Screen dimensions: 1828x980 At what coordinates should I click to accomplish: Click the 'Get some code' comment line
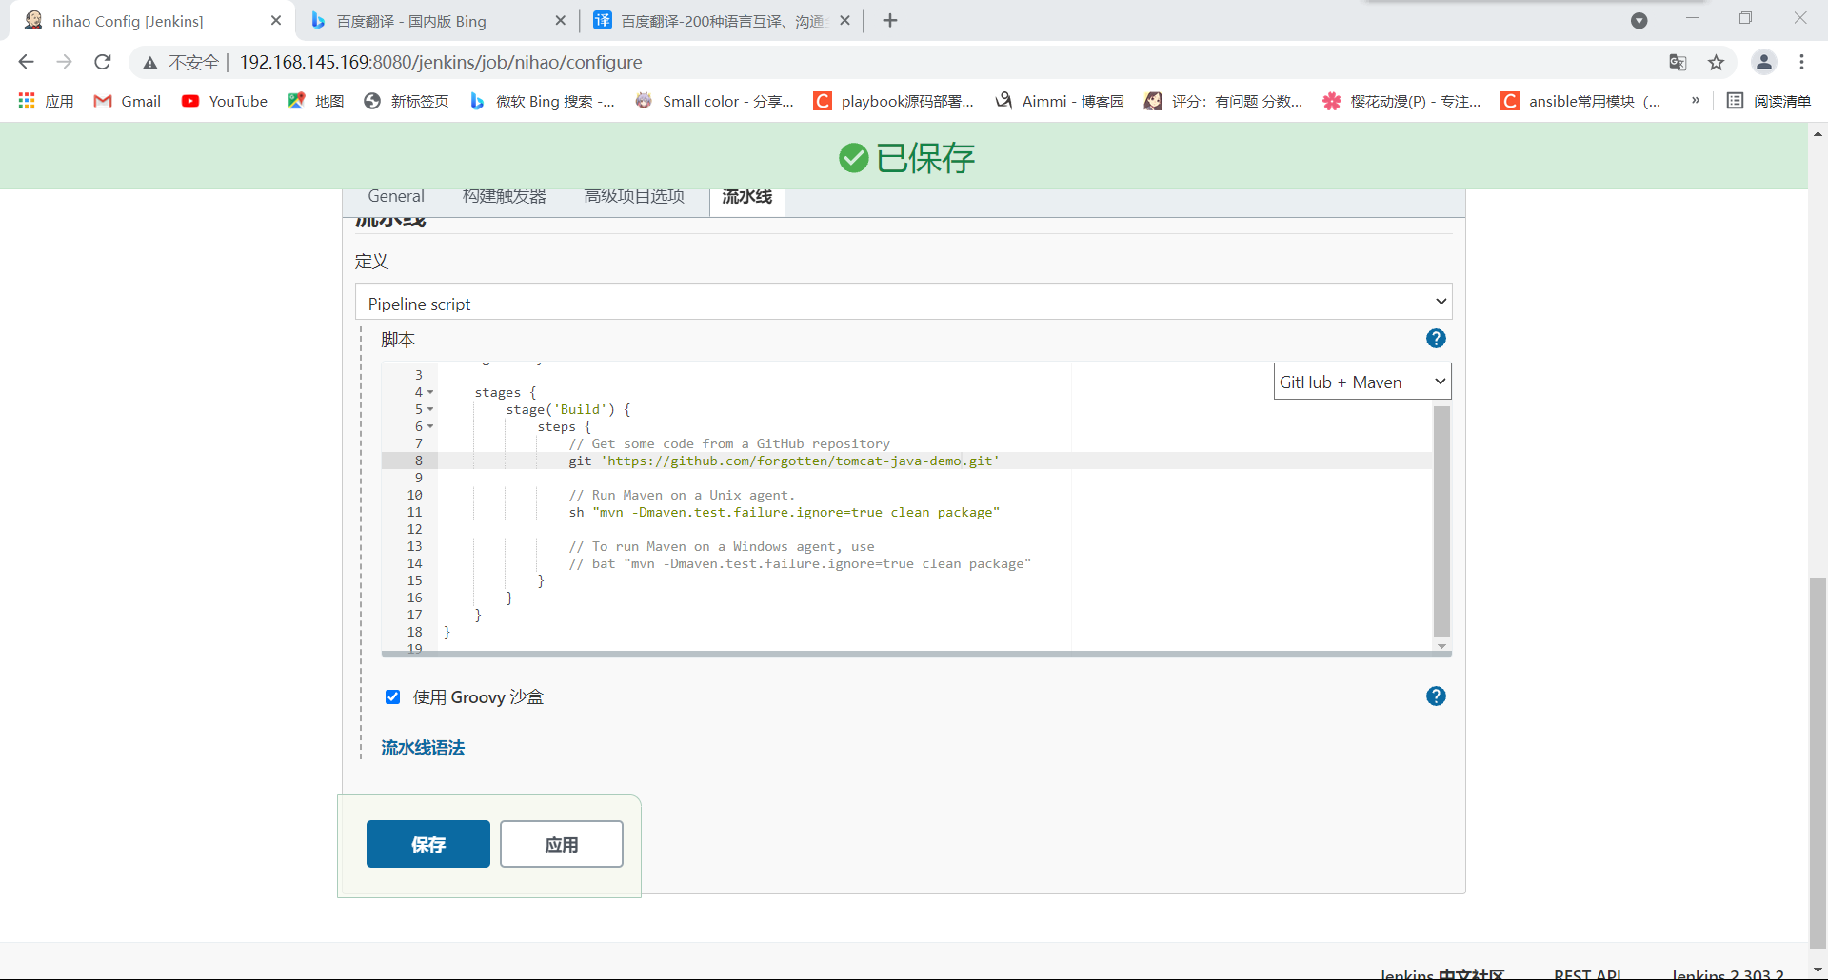coord(729,443)
